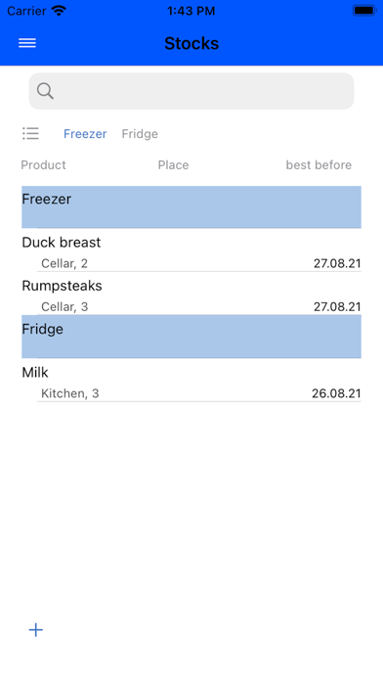Click inside the search field
Screen dimensions: 383x681
(191, 91)
